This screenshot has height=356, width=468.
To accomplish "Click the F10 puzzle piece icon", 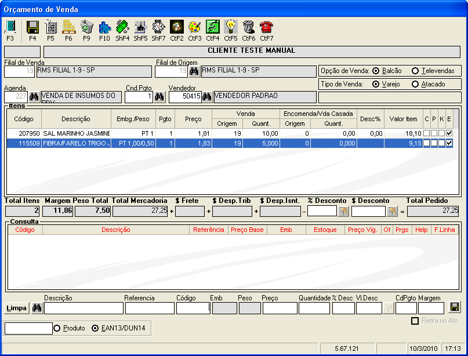I will click(x=105, y=27).
